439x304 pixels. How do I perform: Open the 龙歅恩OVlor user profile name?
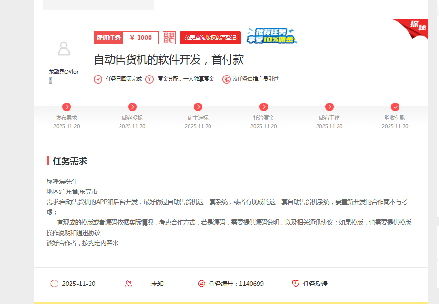63,72
